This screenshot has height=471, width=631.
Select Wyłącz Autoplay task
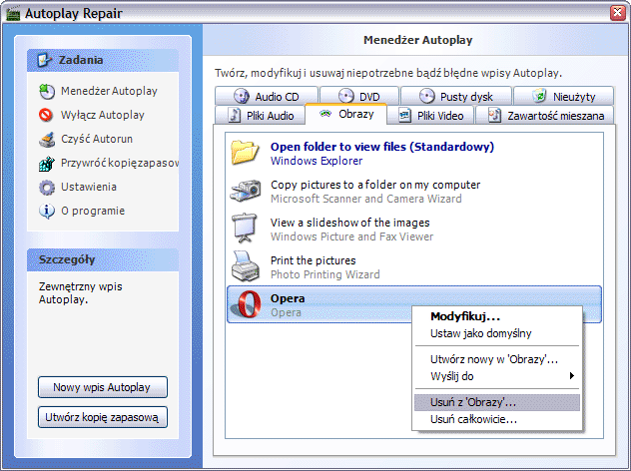[x=103, y=115]
